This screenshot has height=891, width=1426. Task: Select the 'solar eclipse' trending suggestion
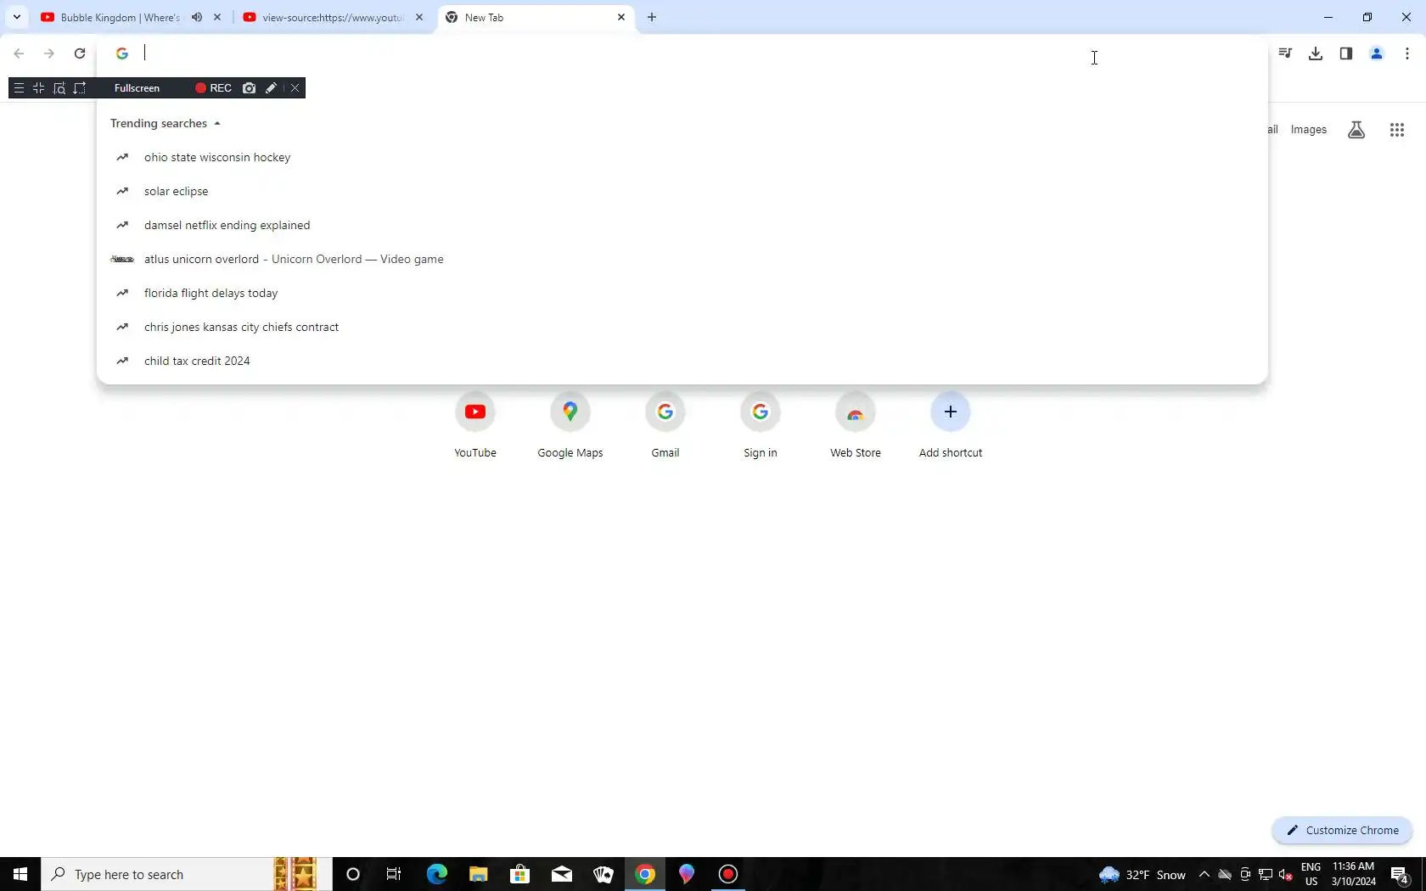[x=682, y=191]
